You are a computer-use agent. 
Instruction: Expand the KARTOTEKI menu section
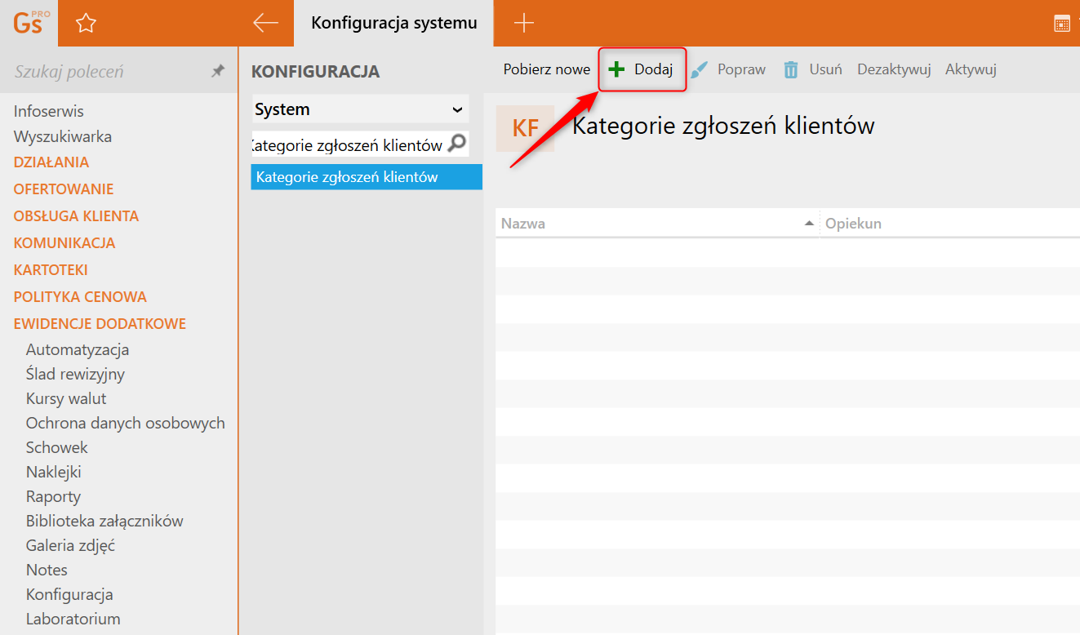(51, 270)
